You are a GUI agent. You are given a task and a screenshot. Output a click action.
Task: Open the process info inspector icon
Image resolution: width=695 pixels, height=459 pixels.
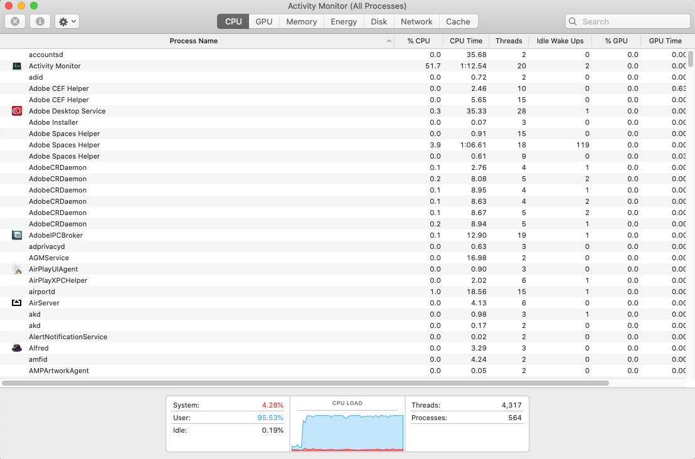pos(40,21)
